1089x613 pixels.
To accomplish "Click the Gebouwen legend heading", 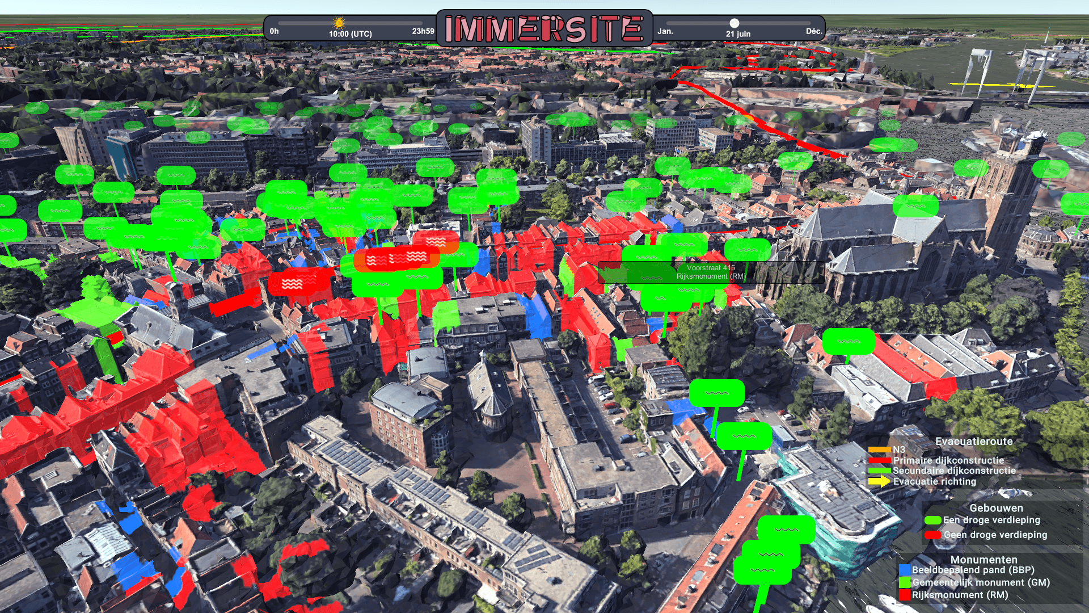I will pyautogui.click(x=996, y=508).
